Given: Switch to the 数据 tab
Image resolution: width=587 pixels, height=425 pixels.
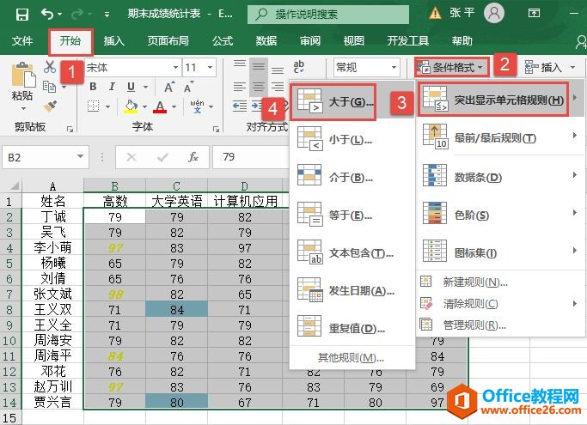Looking at the screenshot, I should click(266, 40).
